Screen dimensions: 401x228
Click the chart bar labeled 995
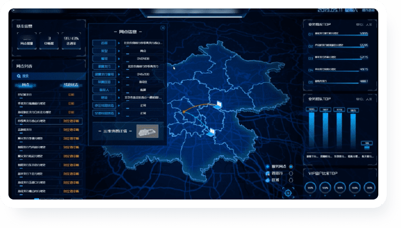click(311, 130)
